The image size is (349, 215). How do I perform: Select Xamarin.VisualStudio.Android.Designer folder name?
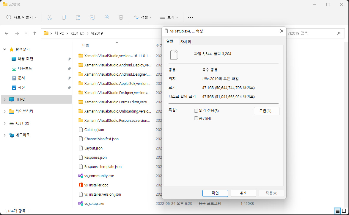[117, 74]
